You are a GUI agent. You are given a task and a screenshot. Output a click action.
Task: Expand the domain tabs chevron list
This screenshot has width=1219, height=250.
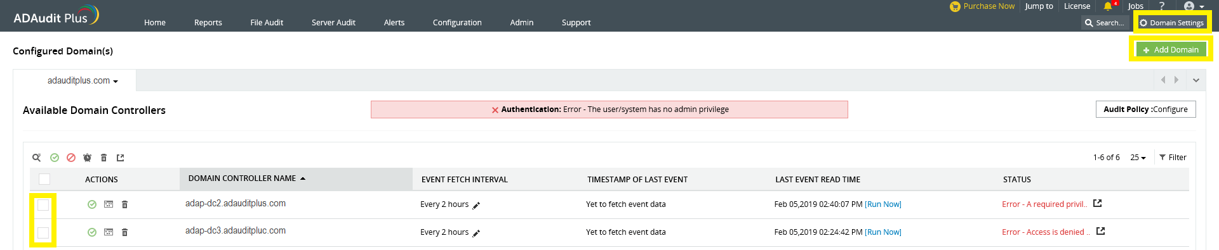pos(1196,80)
